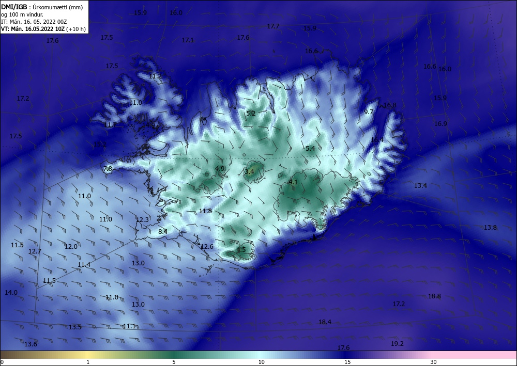Click the 4.9 value over the glacier
The width and height of the screenshot is (517, 366).
220,168
